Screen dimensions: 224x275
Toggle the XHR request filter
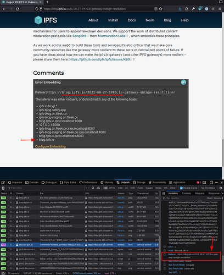tap(132, 188)
